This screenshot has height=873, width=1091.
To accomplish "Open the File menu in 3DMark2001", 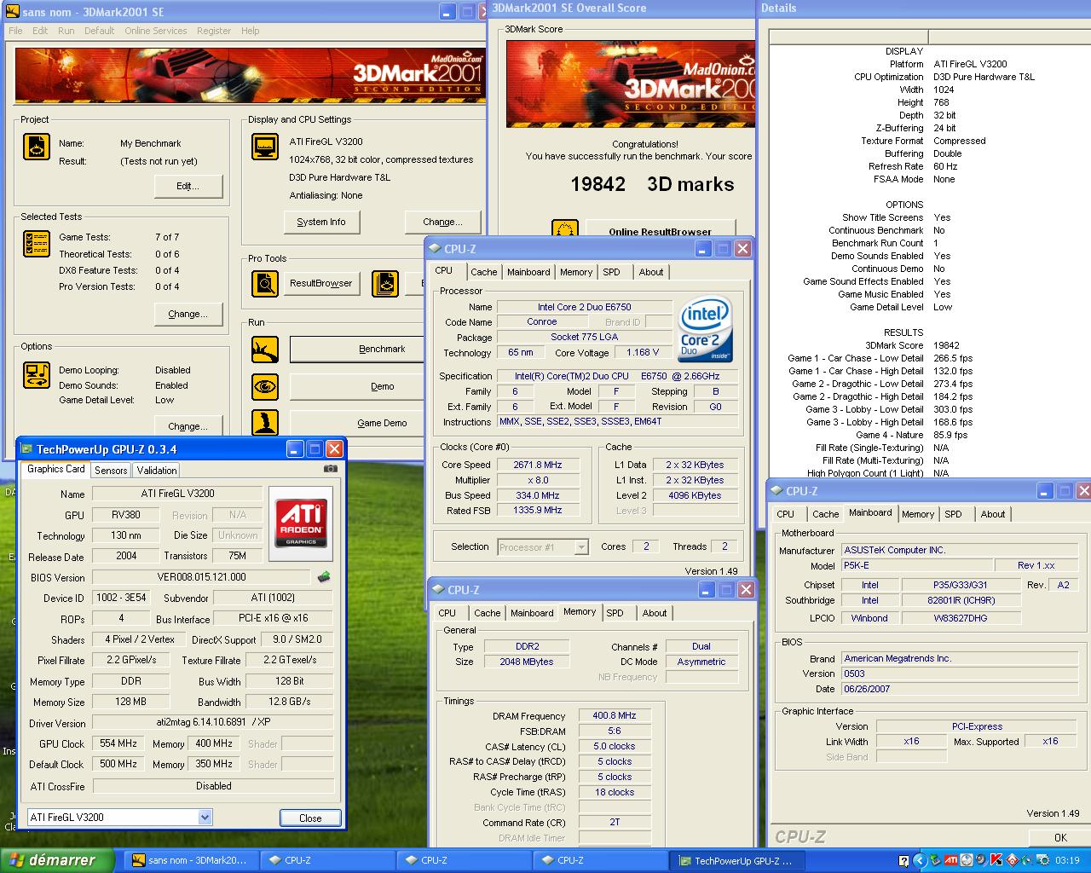I will tap(16, 31).
